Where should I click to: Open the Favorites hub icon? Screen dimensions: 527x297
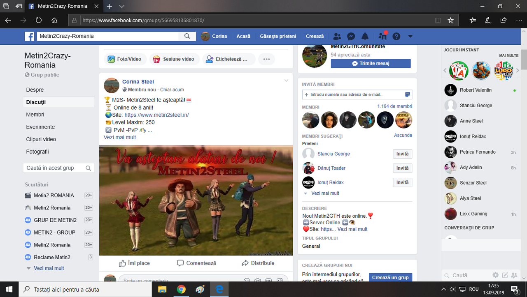pyautogui.click(x=473, y=20)
